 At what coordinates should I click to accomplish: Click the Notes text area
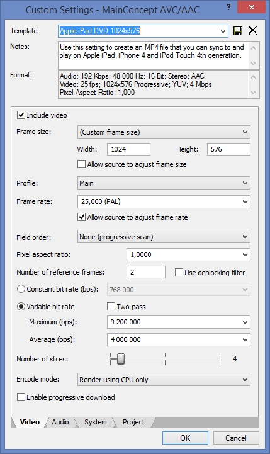(154, 55)
